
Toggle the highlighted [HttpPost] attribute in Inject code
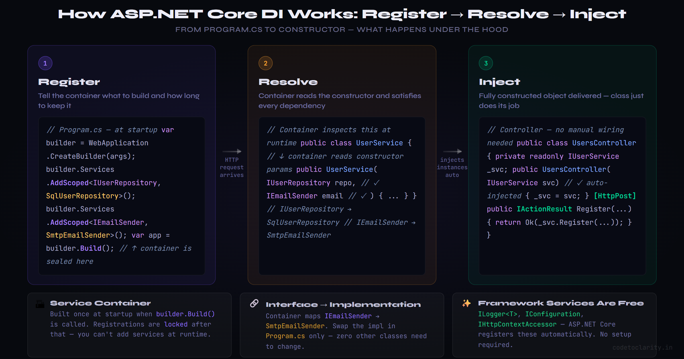coord(615,196)
